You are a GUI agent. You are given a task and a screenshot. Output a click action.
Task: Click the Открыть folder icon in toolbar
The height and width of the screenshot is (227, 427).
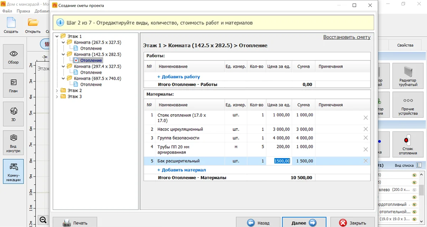point(33,25)
